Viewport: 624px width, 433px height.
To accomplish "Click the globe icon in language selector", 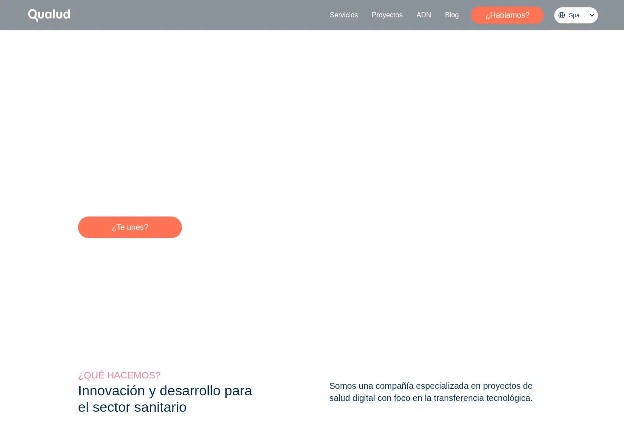I will click(562, 15).
